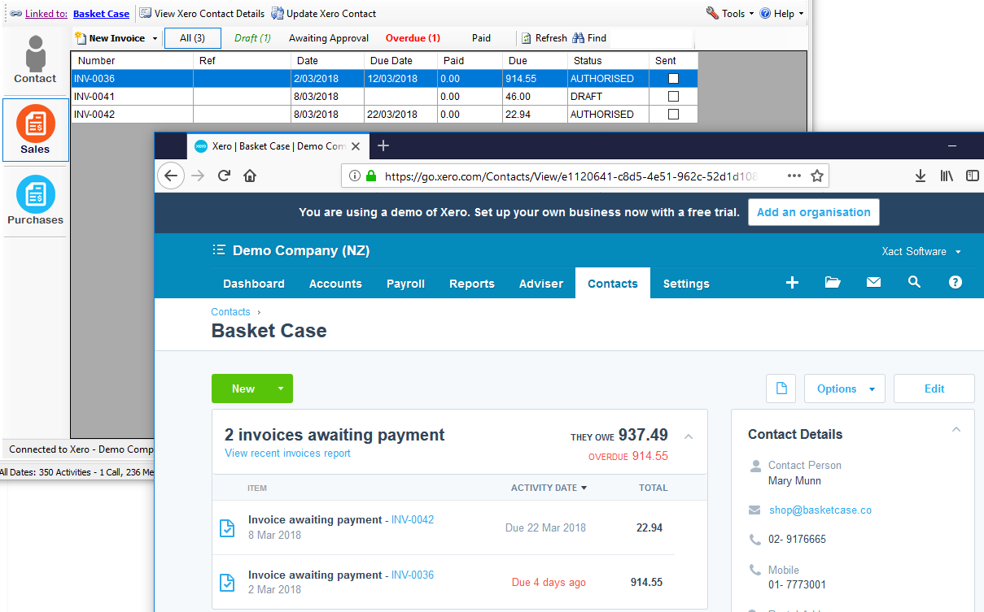Click the Contacts breadcrumb link
The image size is (984, 612).
(x=230, y=312)
